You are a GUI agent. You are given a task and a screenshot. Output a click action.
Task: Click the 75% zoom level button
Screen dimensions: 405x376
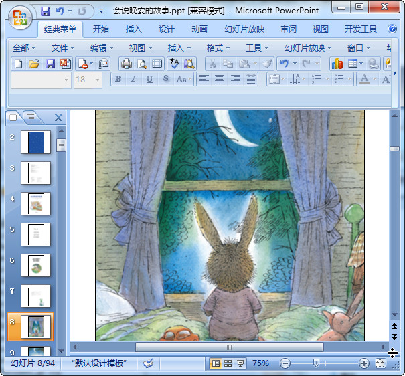pos(260,363)
